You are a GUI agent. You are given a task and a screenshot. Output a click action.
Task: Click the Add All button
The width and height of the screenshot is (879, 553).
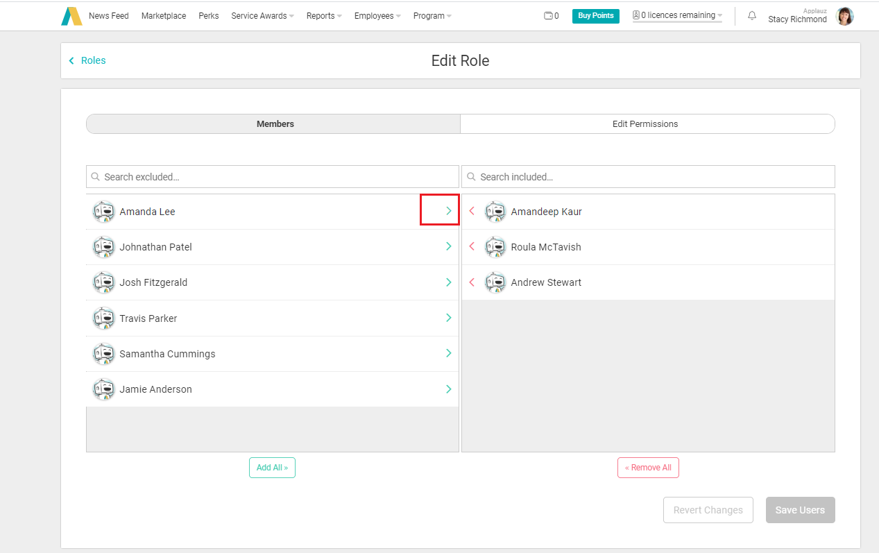[272, 468]
